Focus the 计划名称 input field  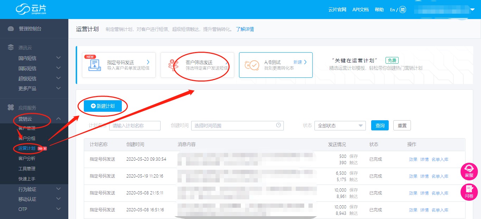click(135, 125)
